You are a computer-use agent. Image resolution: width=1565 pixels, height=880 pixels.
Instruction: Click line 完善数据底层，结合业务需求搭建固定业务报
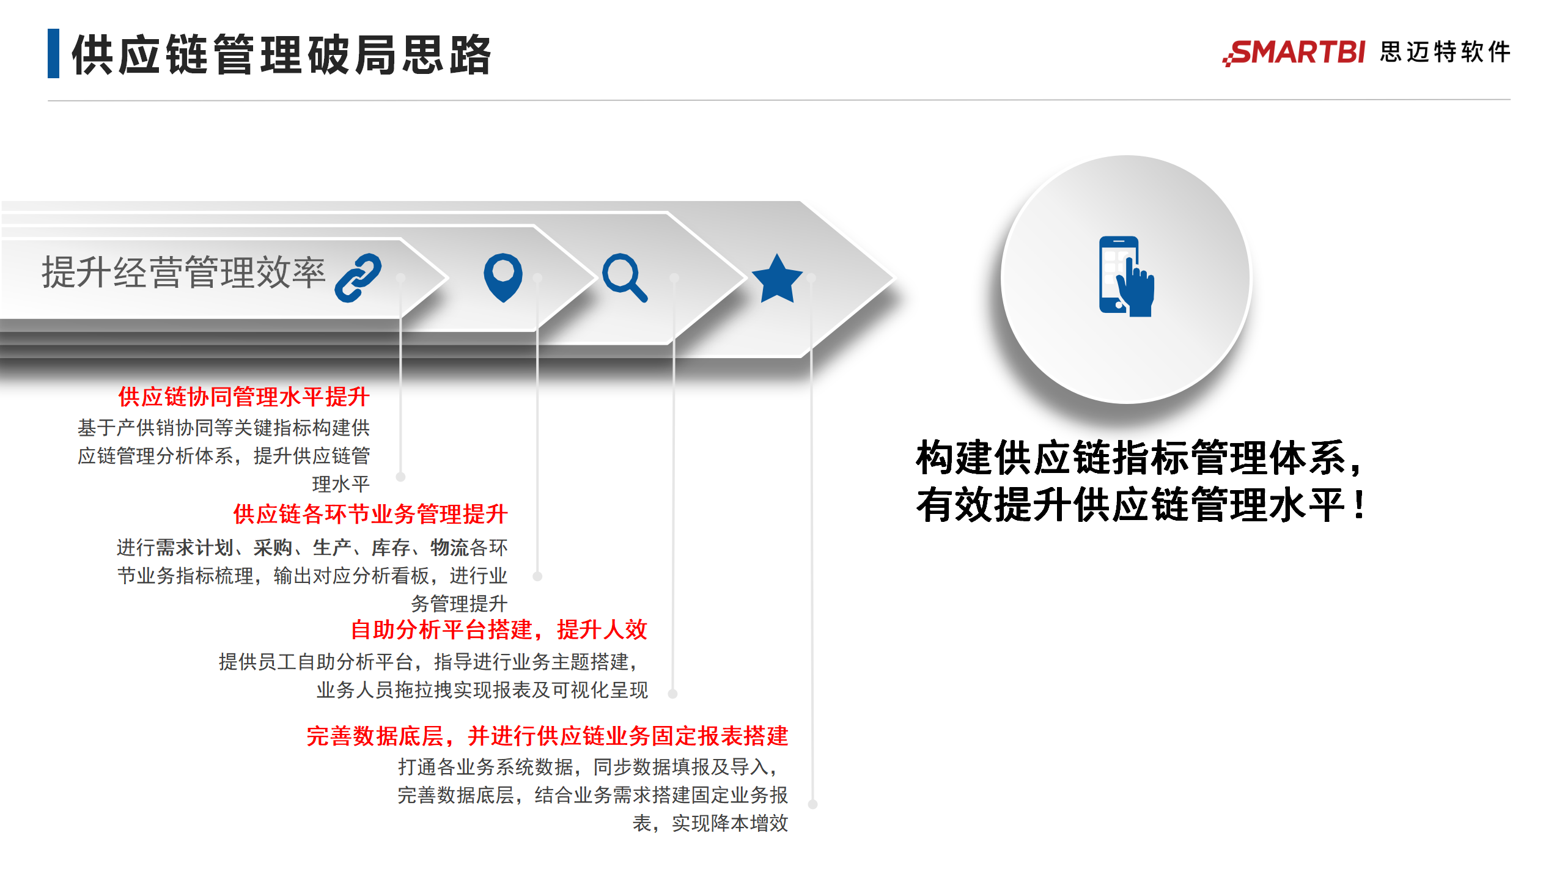click(592, 795)
